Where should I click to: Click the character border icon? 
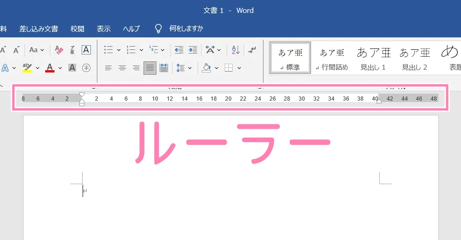[x=86, y=50]
